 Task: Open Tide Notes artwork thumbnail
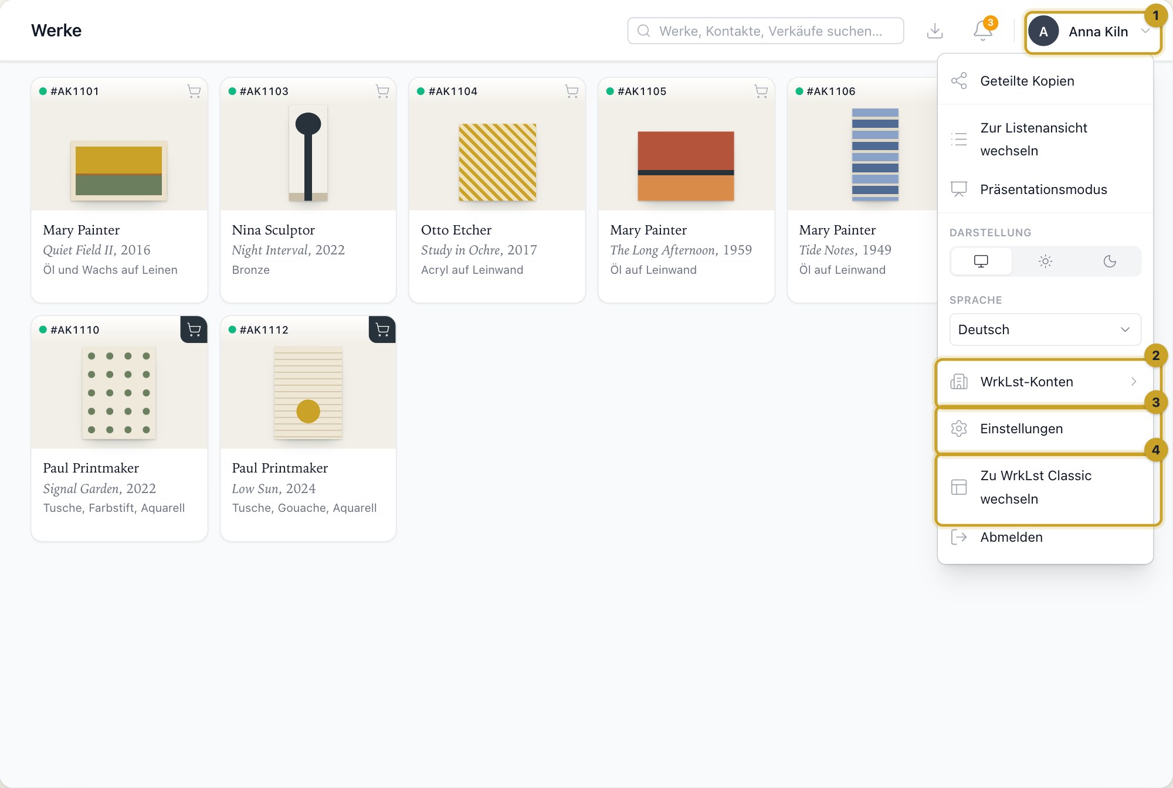tap(875, 155)
